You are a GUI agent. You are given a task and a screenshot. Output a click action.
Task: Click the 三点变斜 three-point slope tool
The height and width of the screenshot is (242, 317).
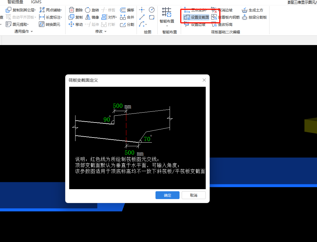coord(195,10)
